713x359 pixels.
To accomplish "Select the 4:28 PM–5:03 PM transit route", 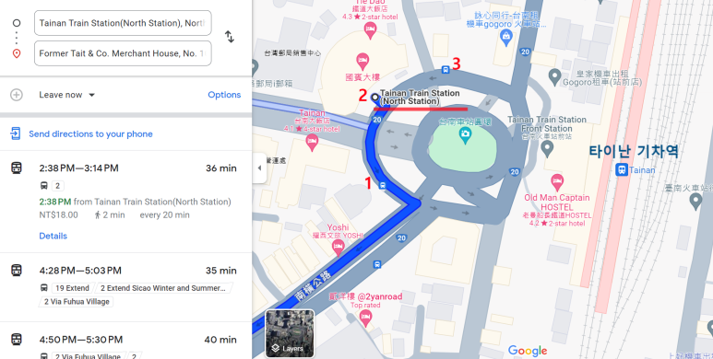I will coord(126,287).
